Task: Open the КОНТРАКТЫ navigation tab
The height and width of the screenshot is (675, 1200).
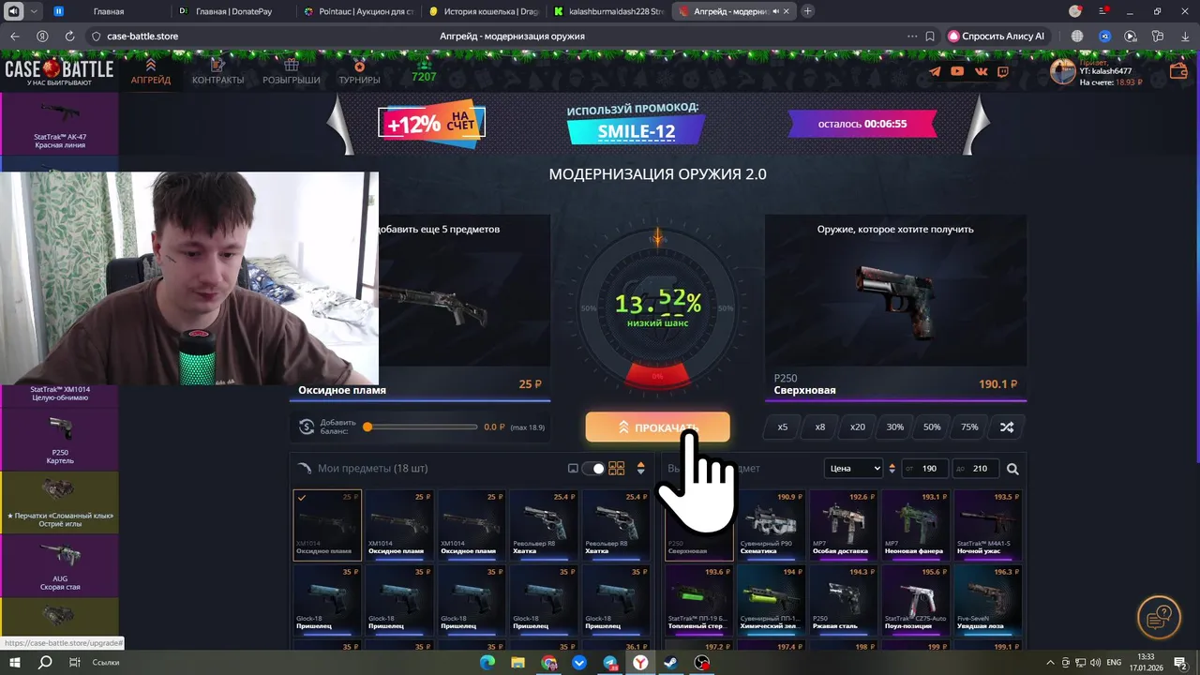Action: click(x=218, y=73)
